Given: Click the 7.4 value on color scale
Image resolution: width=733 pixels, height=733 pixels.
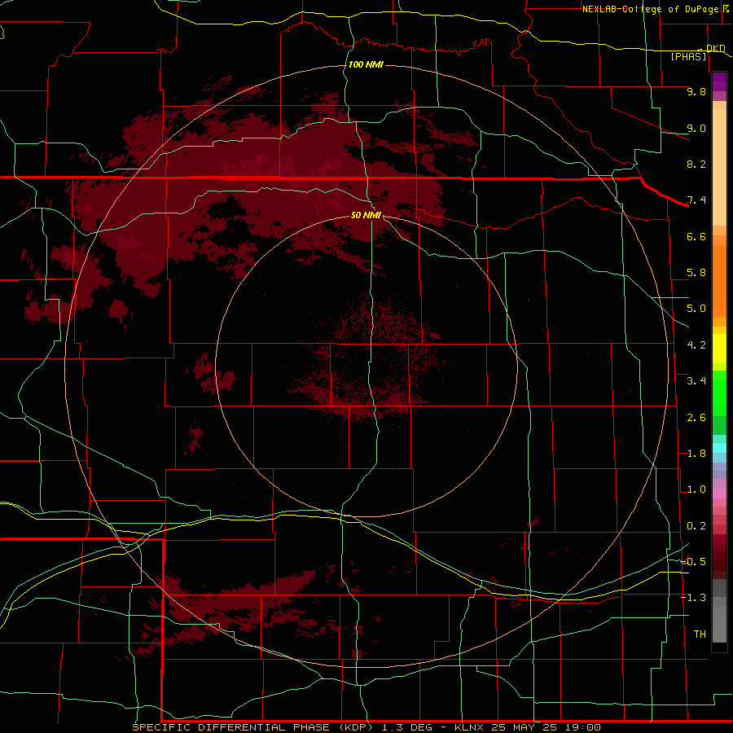Looking at the screenshot, I should (x=696, y=200).
